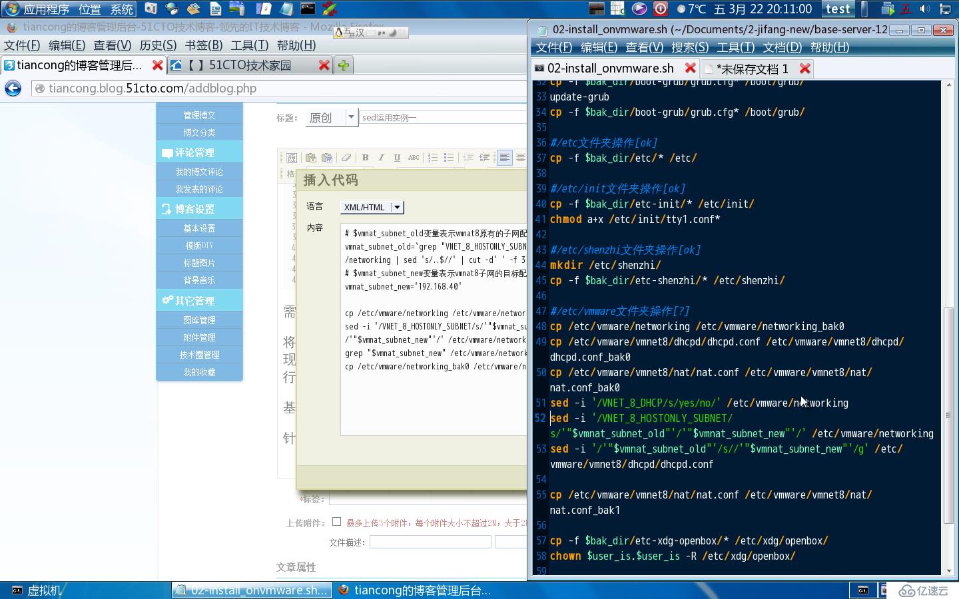Open Firefox 历史(S) history menu

click(158, 45)
